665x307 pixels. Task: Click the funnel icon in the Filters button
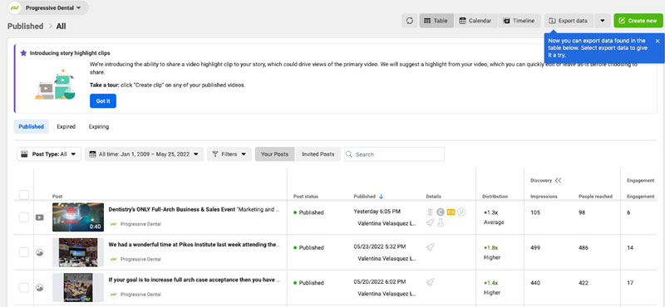[x=215, y=154]
